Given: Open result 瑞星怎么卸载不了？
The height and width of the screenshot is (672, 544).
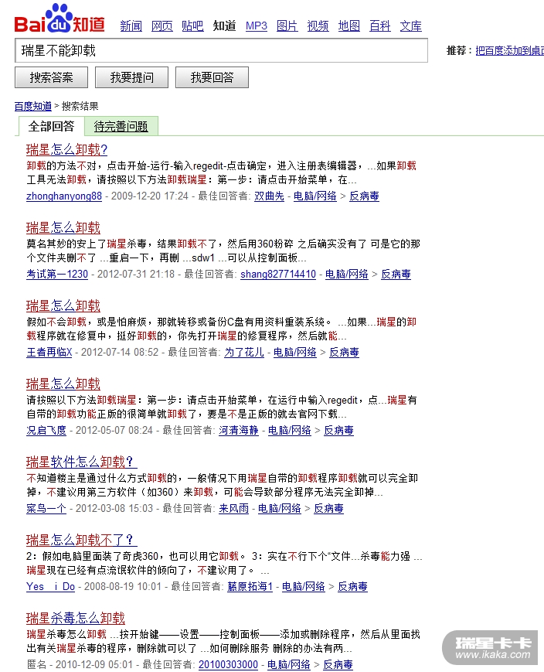Looking at the screenshot, I should click(81, 540).
